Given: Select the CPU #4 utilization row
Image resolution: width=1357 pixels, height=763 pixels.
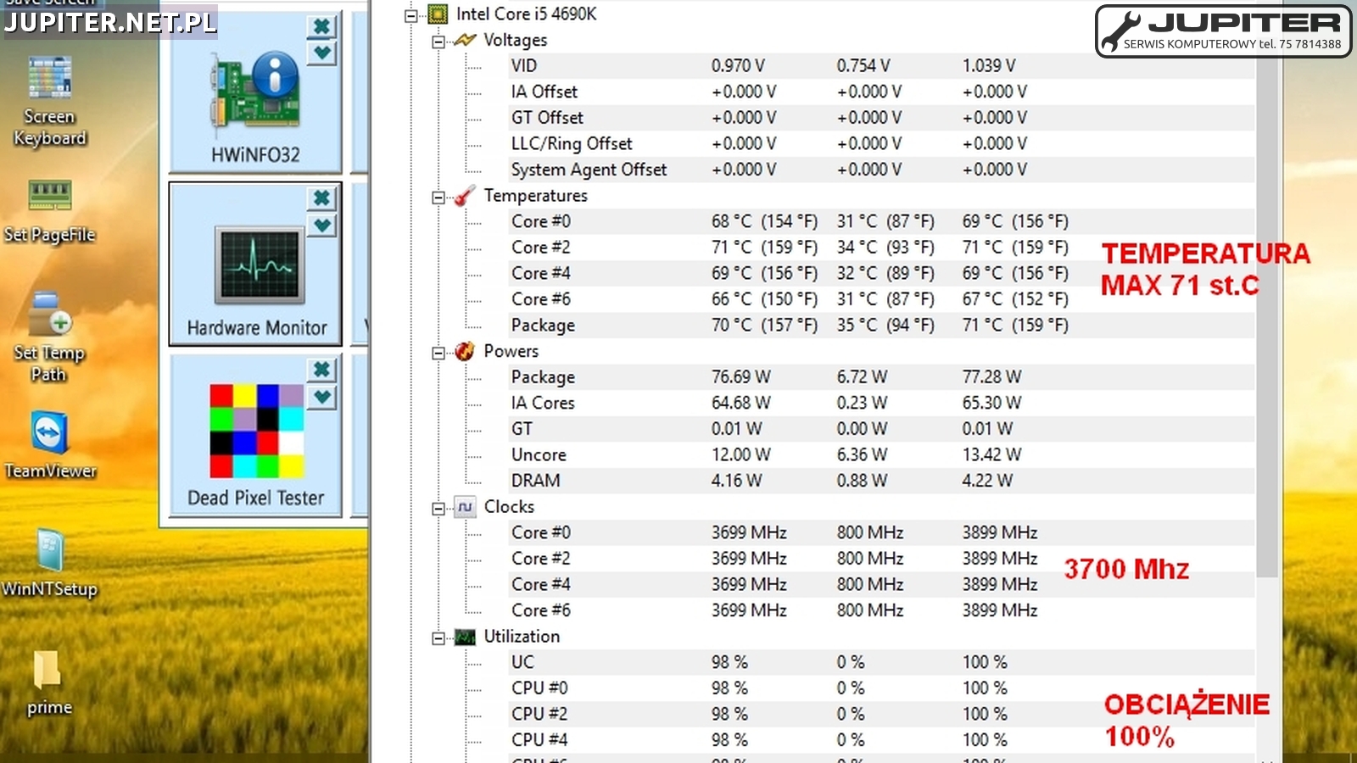Looking at the screenshot, I should pos(881,740).
